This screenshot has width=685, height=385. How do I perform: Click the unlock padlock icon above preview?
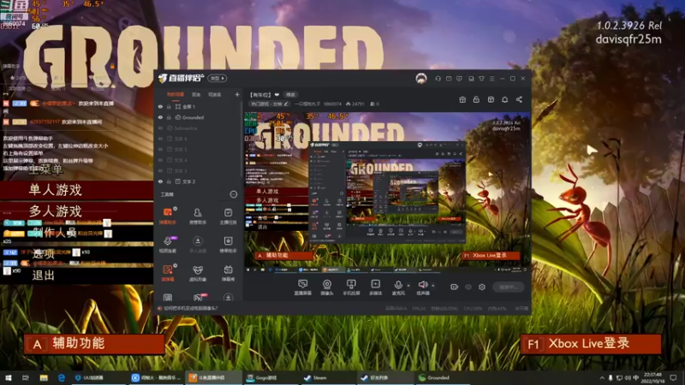pos(476,99)
